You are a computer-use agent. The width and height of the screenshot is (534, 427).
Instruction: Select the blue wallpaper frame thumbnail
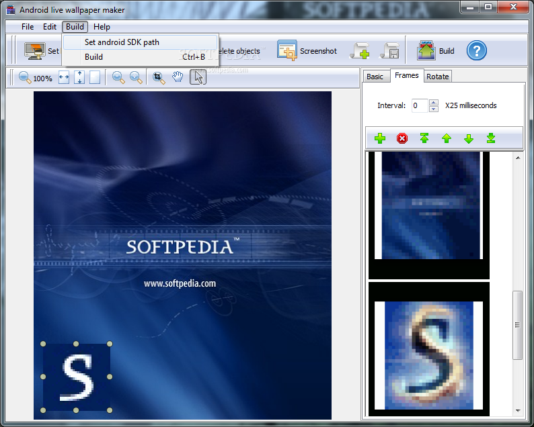429,215
